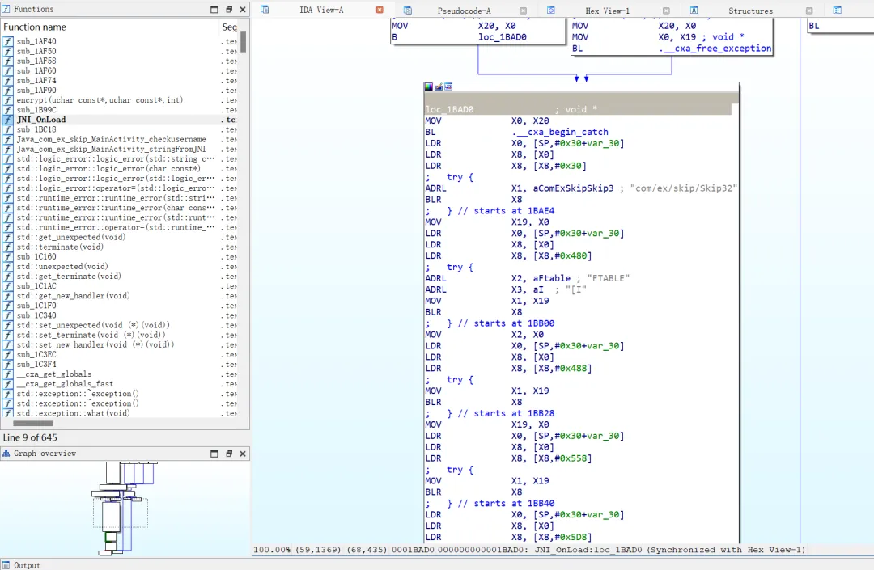The width and height of the screenshot is (874, 570).
Task: Click the edit node pencil icon
Action: coord(439,87)
